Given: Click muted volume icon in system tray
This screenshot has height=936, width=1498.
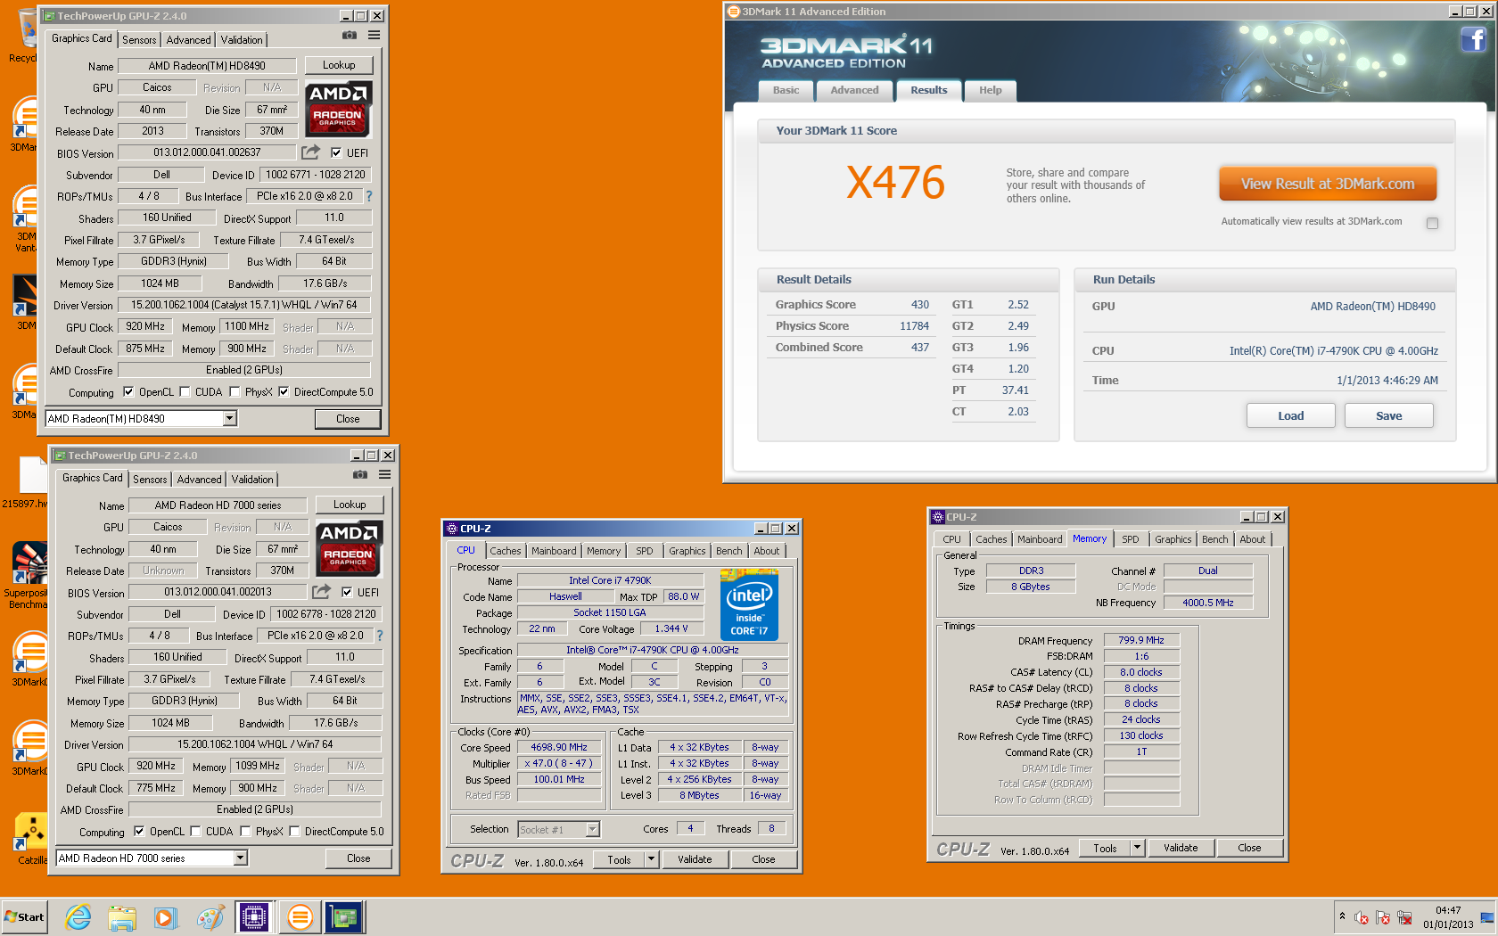Looking at the screenshot, I should [x=1362, y=917].
